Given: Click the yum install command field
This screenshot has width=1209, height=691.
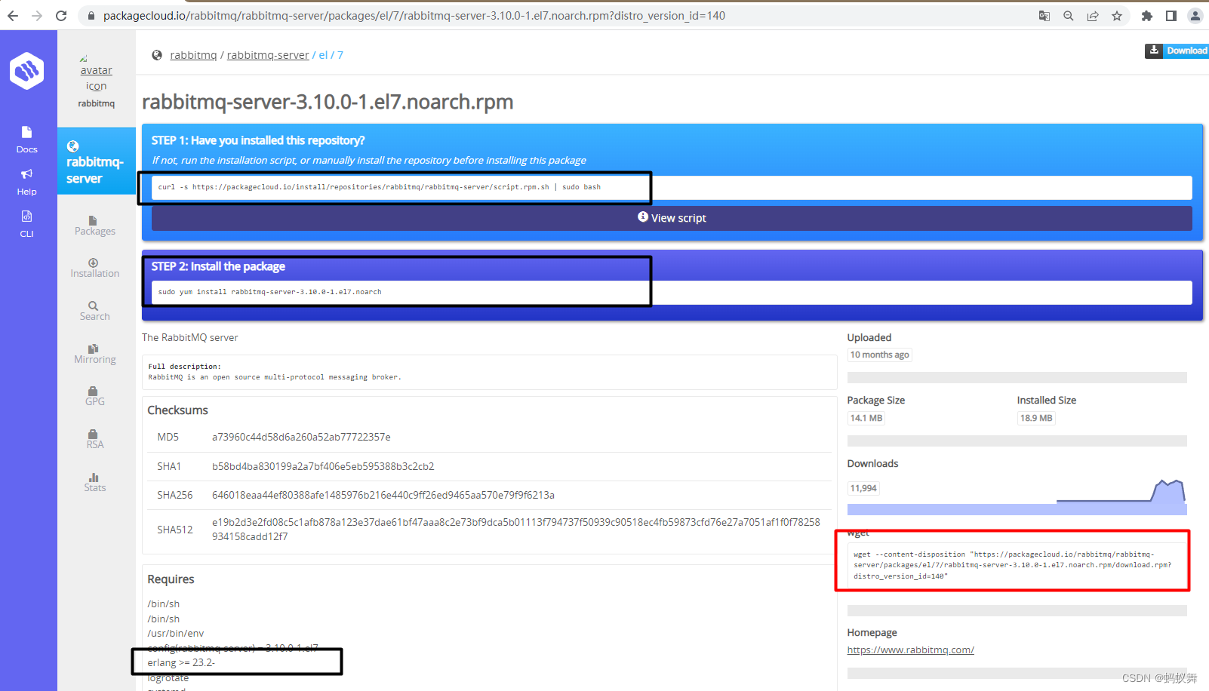Looking at the screenshot, I should coord(672,293).
